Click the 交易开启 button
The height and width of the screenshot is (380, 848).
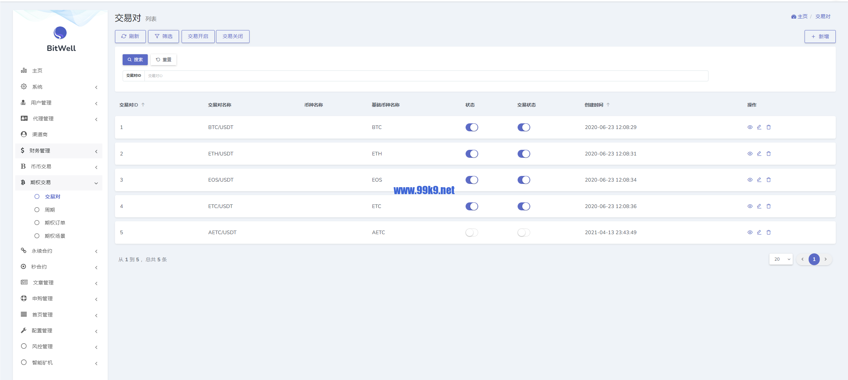click(198, 36)
